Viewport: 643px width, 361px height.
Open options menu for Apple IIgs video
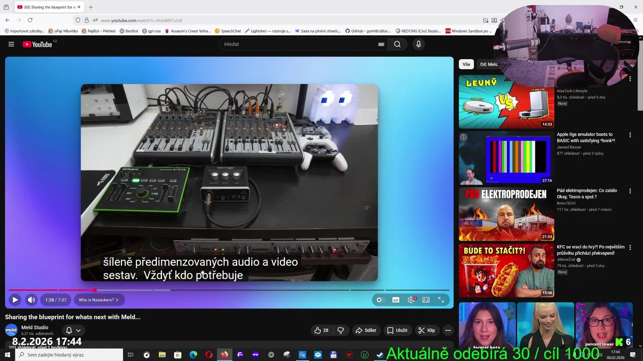point(630,135)
